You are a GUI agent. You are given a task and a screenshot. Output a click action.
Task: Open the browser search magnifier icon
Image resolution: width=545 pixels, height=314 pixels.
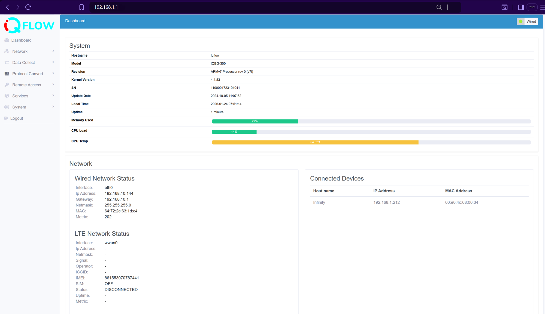[x=439, y=7]
